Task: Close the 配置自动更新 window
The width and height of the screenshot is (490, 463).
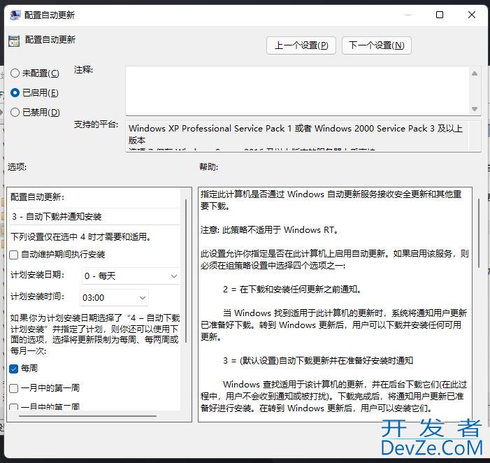Action: [x=472, y=15]
